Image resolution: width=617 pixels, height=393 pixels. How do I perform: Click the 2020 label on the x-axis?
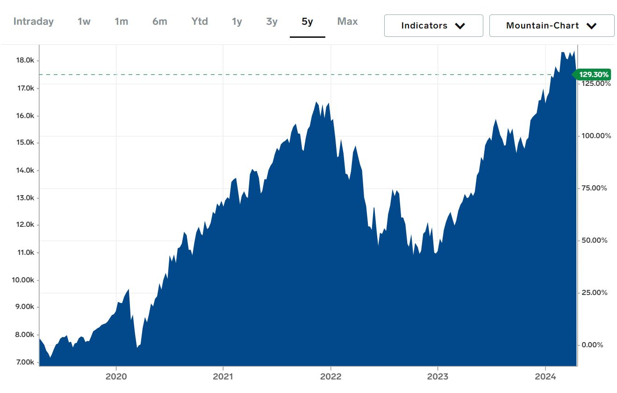tap(116, 377)
